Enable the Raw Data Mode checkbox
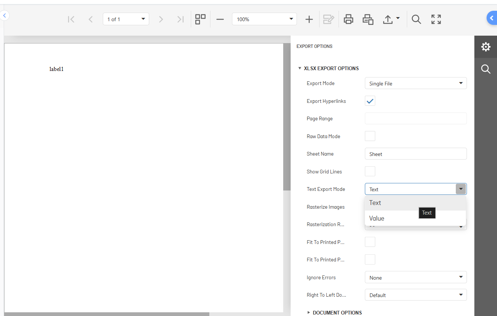Viewport: 497px width, 316px height. coord(370,136)
